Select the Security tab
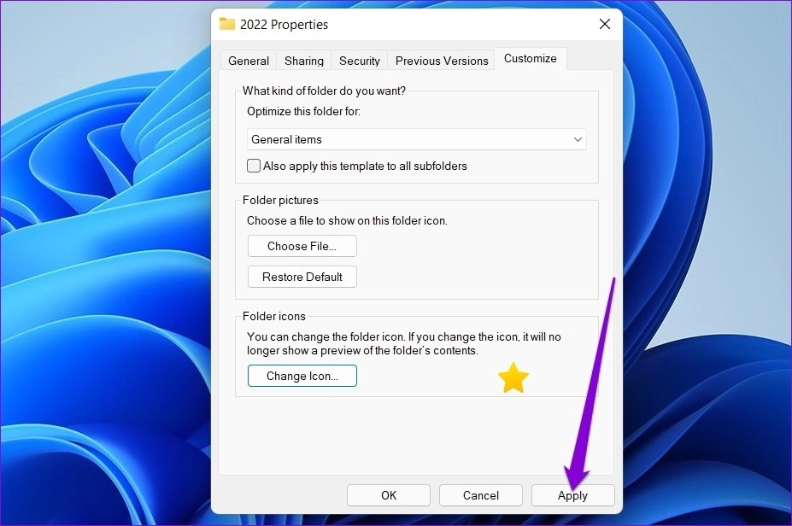792x526 pixels. (359, 60)
